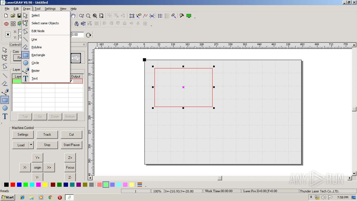
Task: Toggle the layer row output checkbox
Action: pyautogui.click(x=71, y=81)
